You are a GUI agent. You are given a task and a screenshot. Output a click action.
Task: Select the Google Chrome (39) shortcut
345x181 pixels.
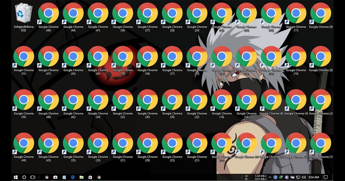(x=123, y=17)
